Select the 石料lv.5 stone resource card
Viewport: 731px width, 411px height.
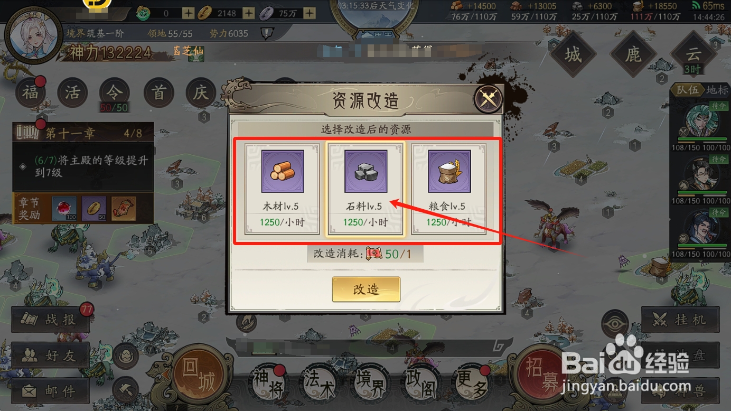pos(366,189)
